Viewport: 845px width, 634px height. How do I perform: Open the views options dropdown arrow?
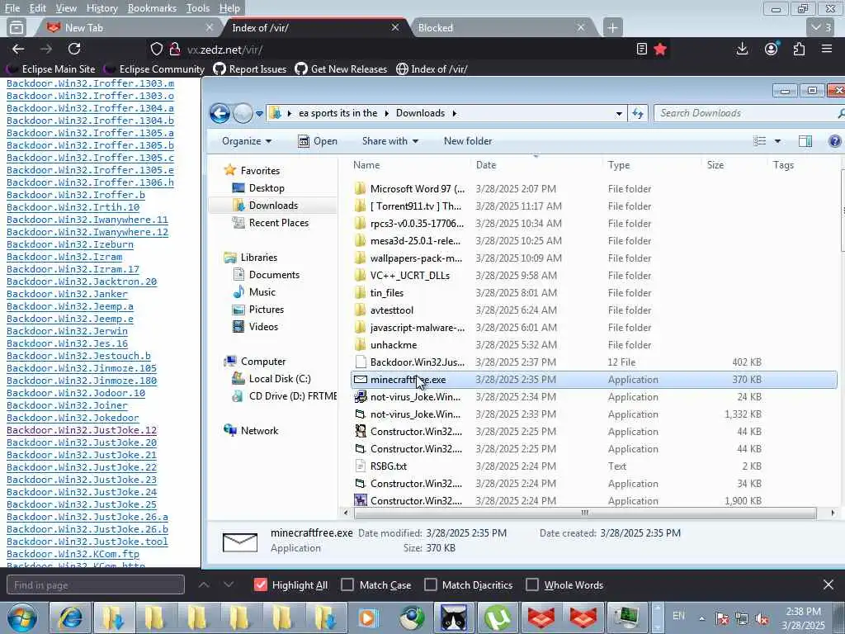coord(777,141)
